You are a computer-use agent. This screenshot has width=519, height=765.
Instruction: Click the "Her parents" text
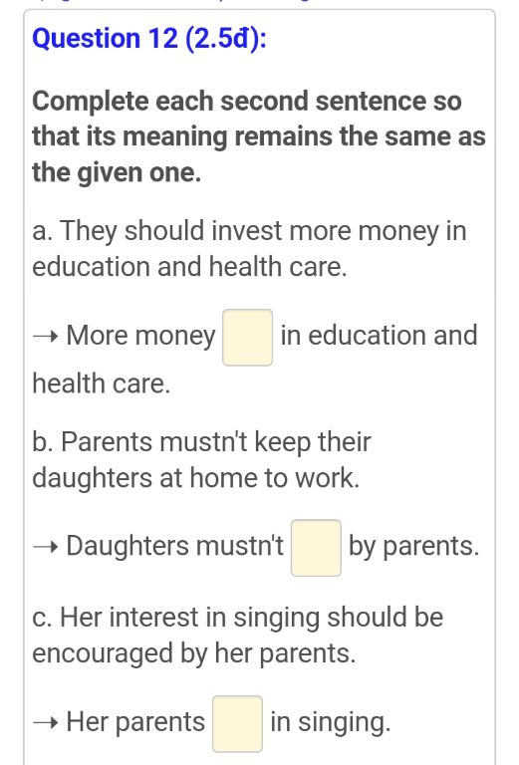click(x=135, y=722)
